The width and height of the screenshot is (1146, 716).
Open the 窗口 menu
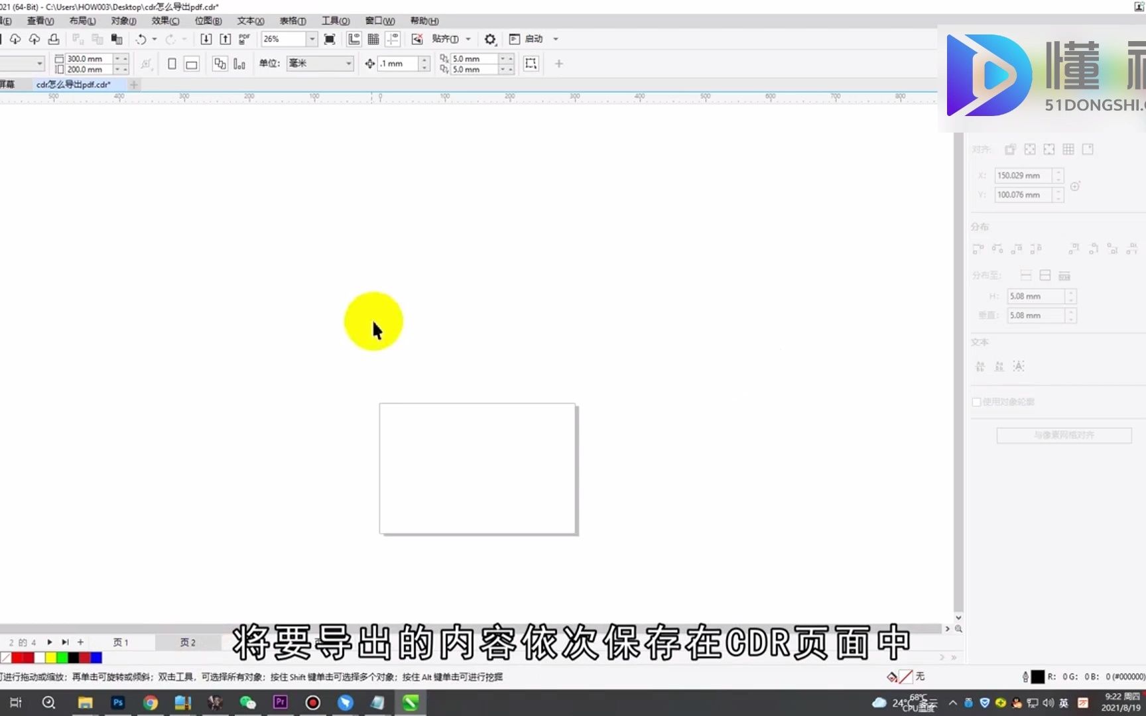click(x=380, y=21)
